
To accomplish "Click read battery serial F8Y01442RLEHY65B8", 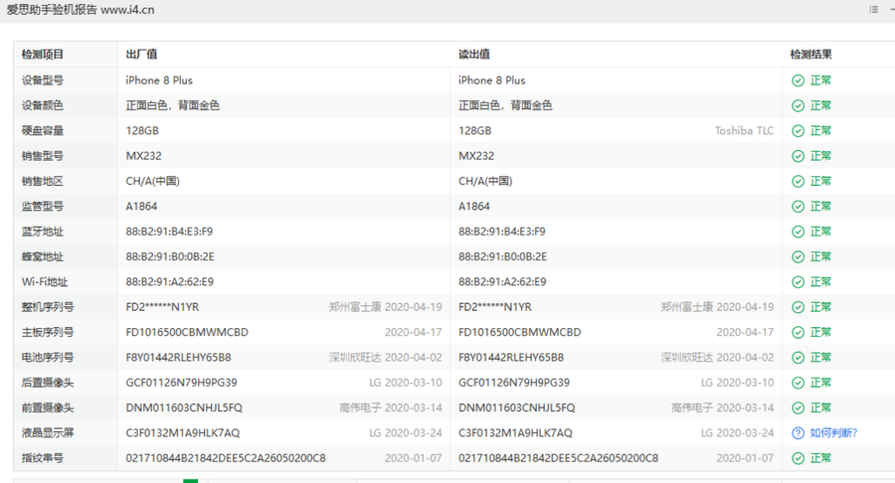I will pyautogui.click(x=511, y=357).
